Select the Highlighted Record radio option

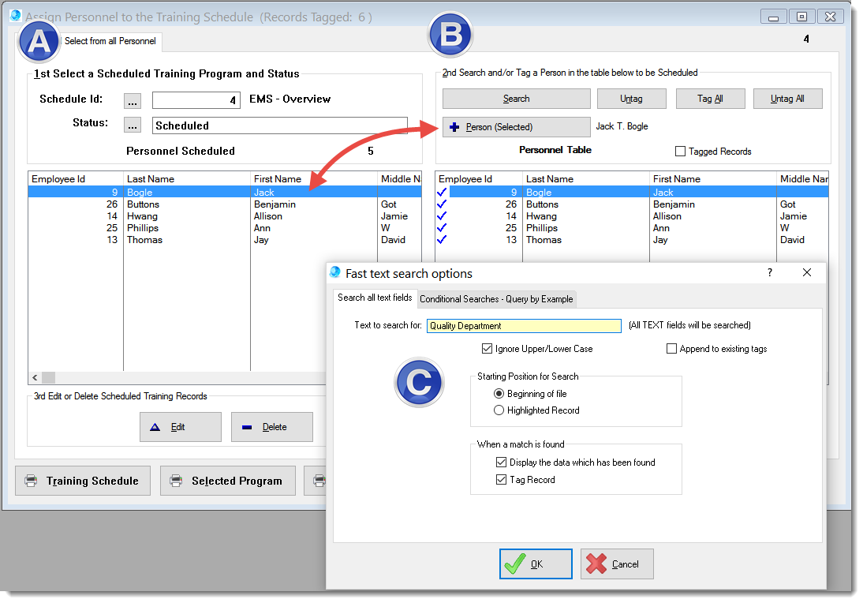499,410
